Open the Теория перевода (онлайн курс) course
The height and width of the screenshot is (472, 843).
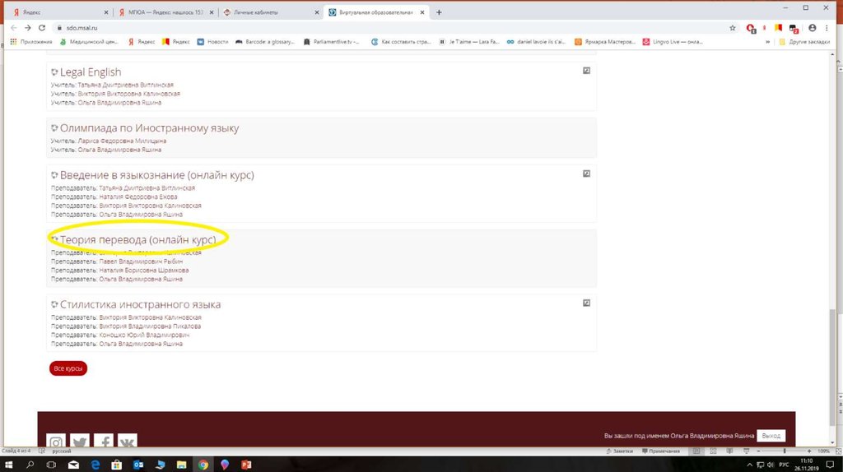[137, 239]
